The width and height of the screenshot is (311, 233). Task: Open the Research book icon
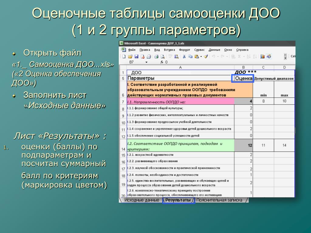click(x=176, y=56)
